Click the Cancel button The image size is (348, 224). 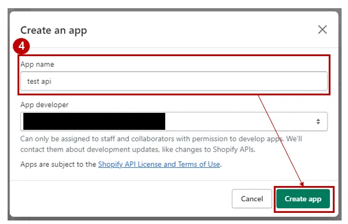(252, 198)
